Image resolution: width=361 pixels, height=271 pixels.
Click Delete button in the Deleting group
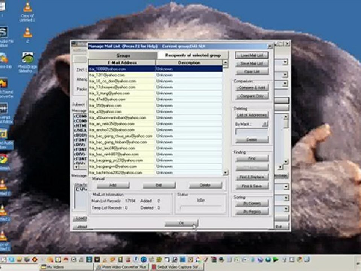[x=252, y=140]
